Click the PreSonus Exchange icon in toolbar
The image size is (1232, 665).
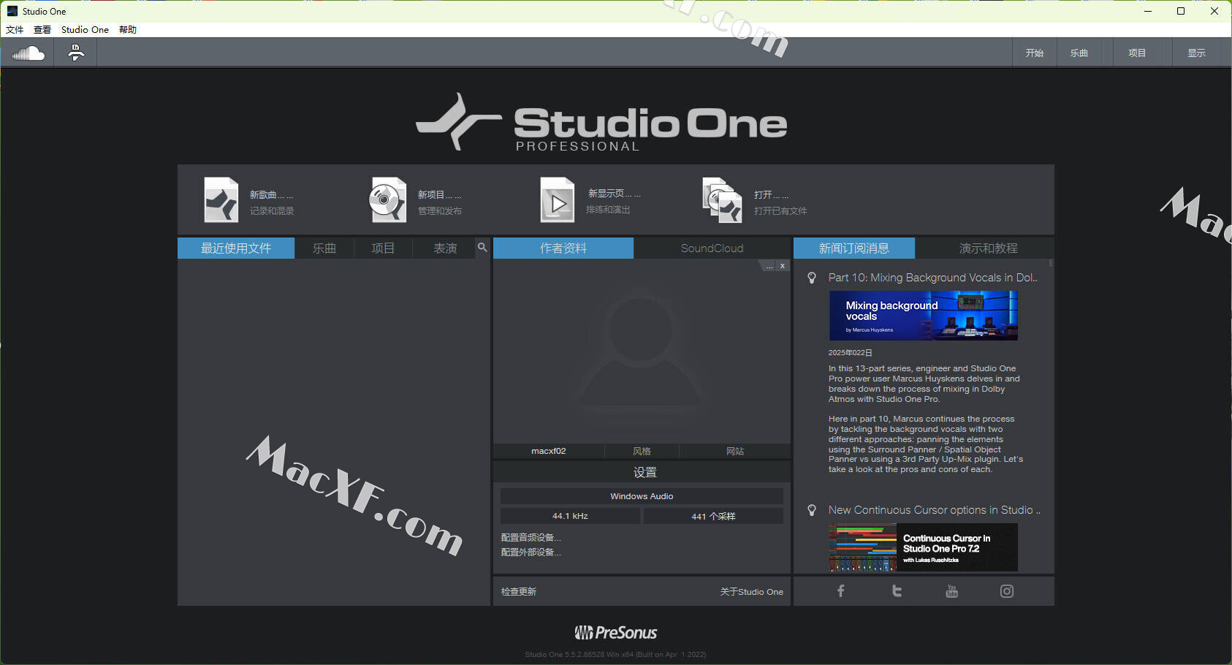(76, 53)
